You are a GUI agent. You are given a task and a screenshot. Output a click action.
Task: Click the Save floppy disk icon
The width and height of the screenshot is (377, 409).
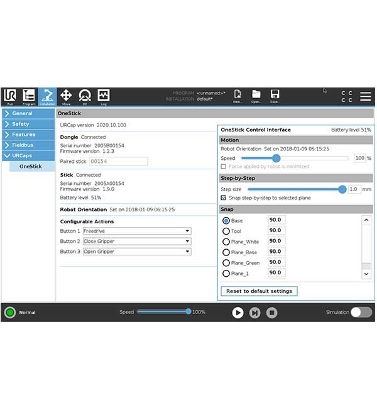275,96
